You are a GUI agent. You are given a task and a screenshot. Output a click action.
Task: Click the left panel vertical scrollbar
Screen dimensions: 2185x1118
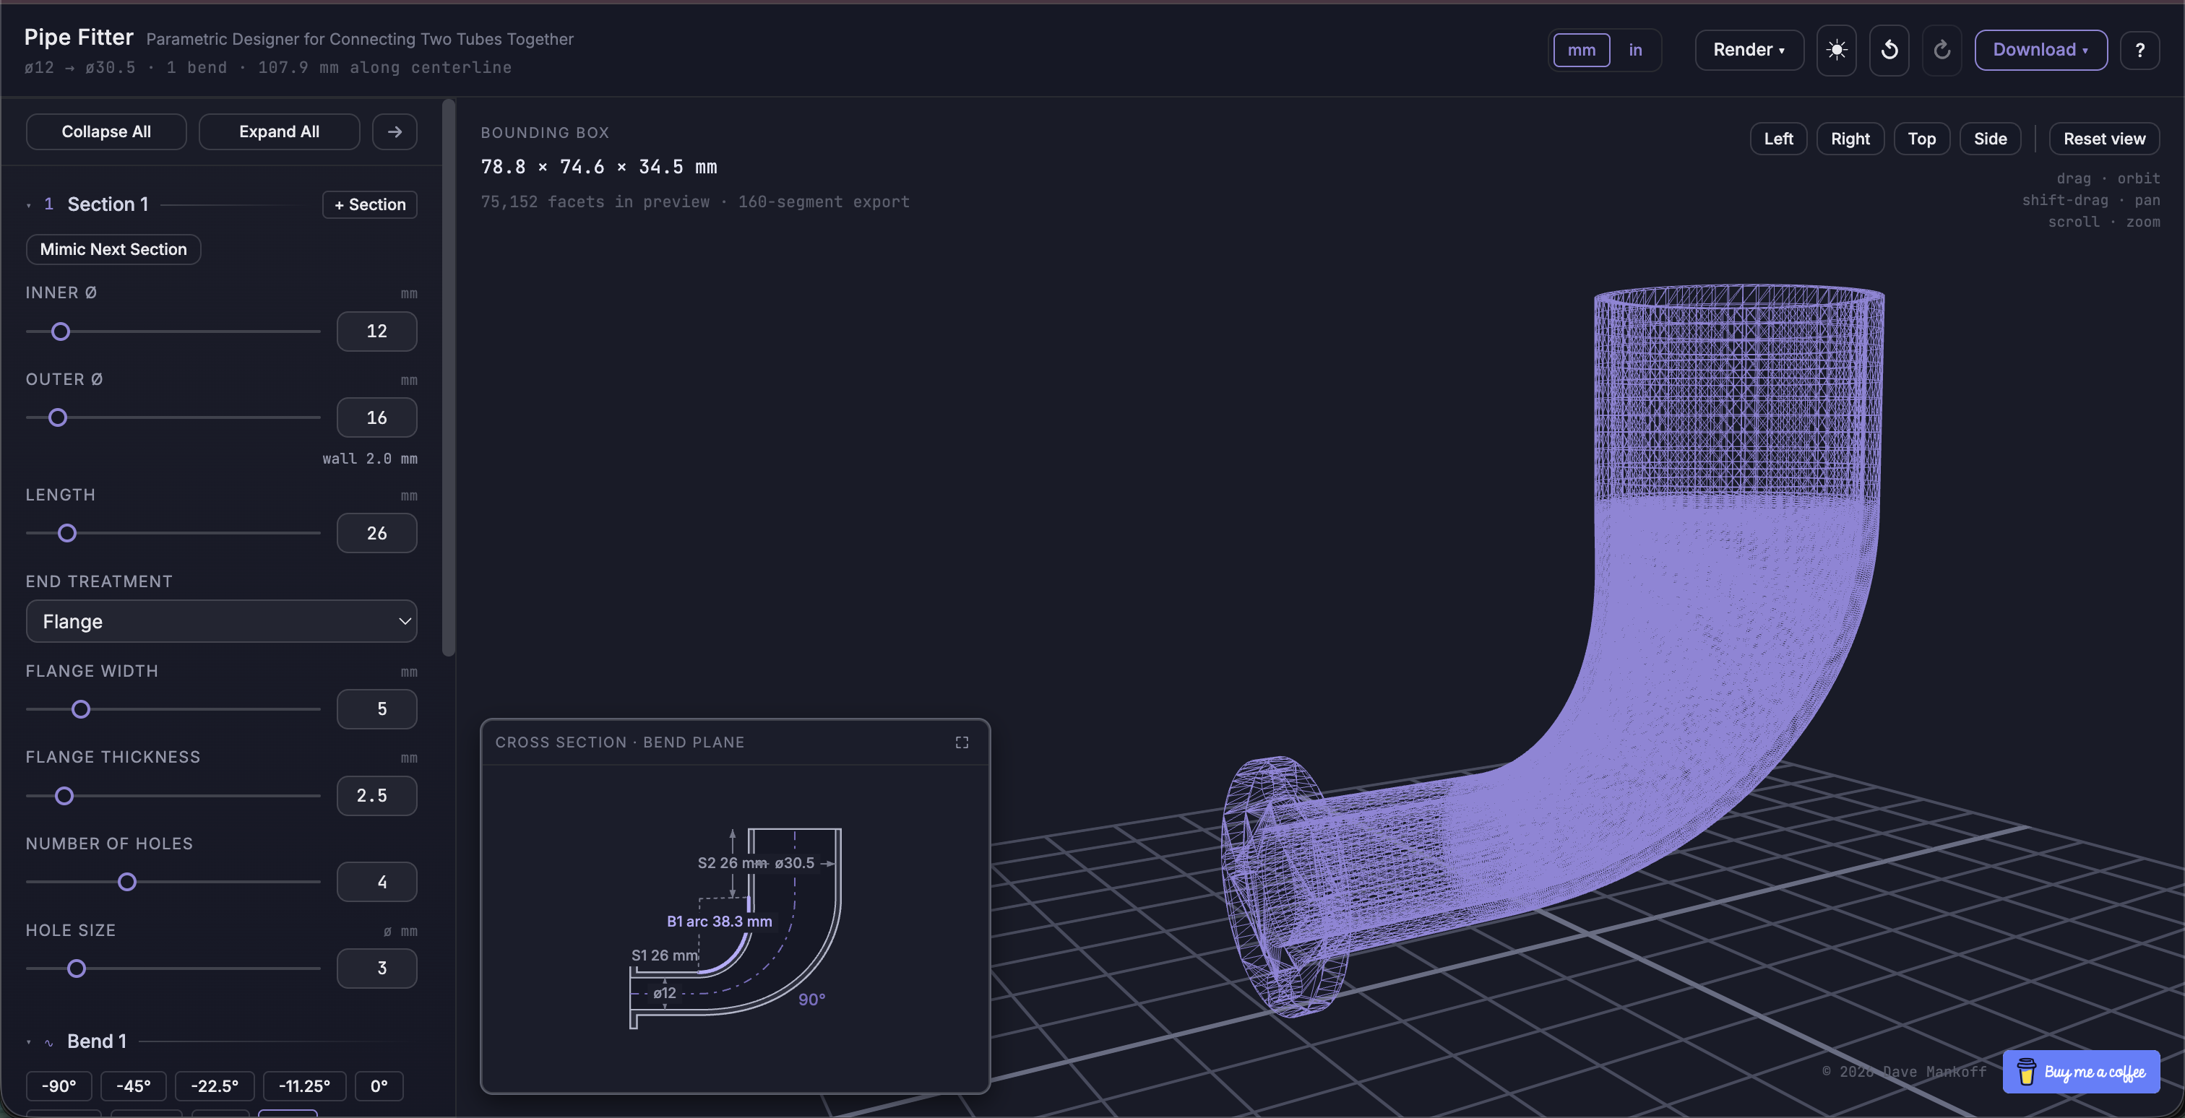[449, 378]
